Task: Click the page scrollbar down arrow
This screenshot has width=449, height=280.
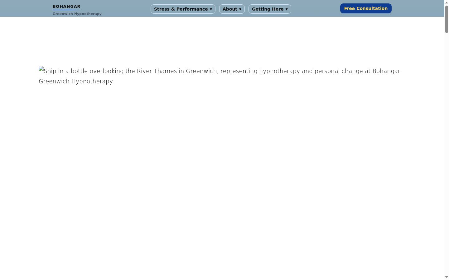Action: 447,277
